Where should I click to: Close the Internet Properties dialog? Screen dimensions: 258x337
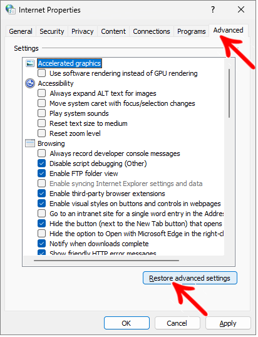coord(241,9)
